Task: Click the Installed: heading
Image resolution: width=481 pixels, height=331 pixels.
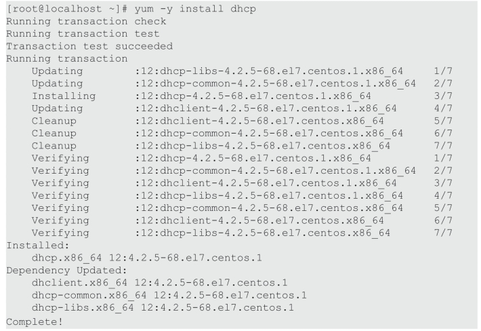Action: [x=38, y=246]
